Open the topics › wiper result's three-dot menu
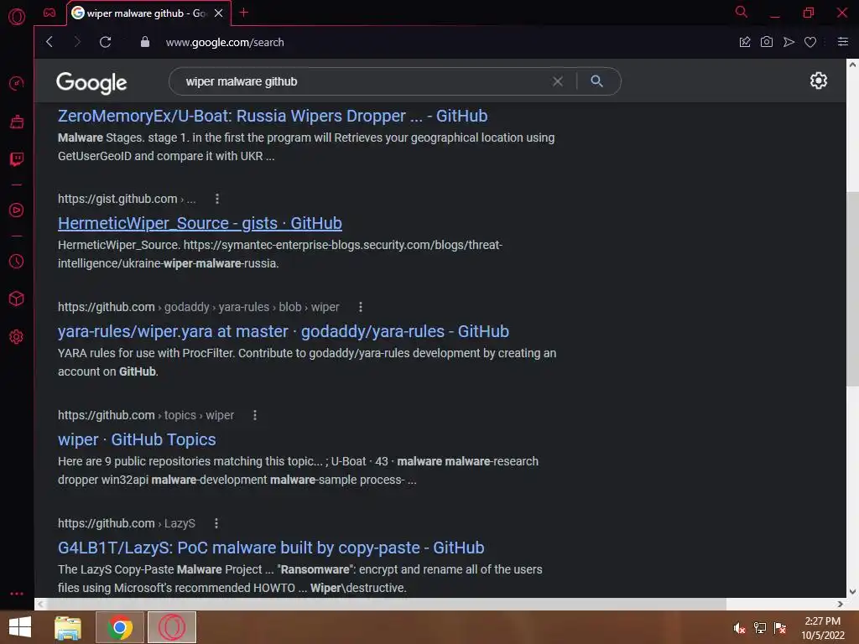 255,415
